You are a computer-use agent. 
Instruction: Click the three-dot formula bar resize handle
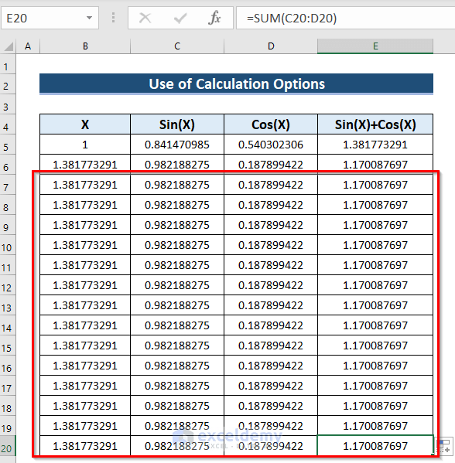pos(113,18)
